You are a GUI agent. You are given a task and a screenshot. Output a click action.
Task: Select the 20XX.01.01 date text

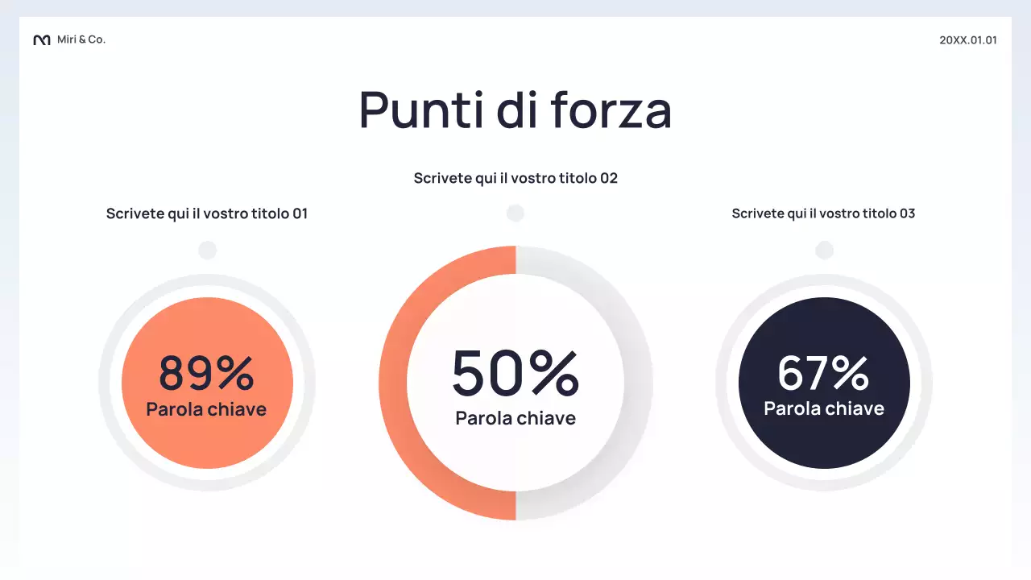click(967, 40)
